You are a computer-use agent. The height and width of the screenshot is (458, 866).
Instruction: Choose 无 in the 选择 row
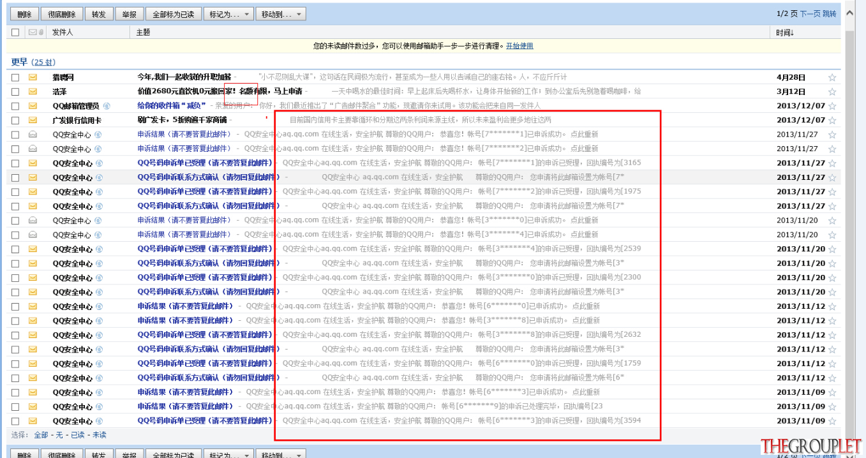pos(59,435)
